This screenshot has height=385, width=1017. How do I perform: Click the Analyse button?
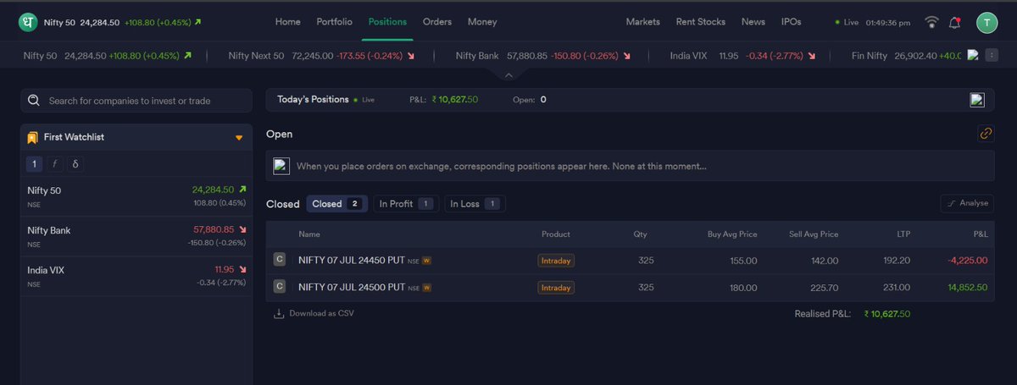click(x=967, y=203)
